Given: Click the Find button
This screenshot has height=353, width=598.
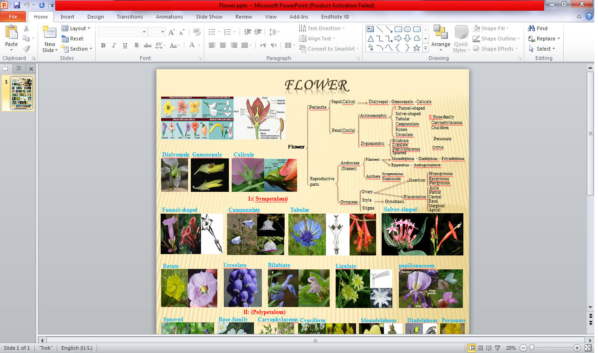Looking at the screenshot, I should [538, 28].
